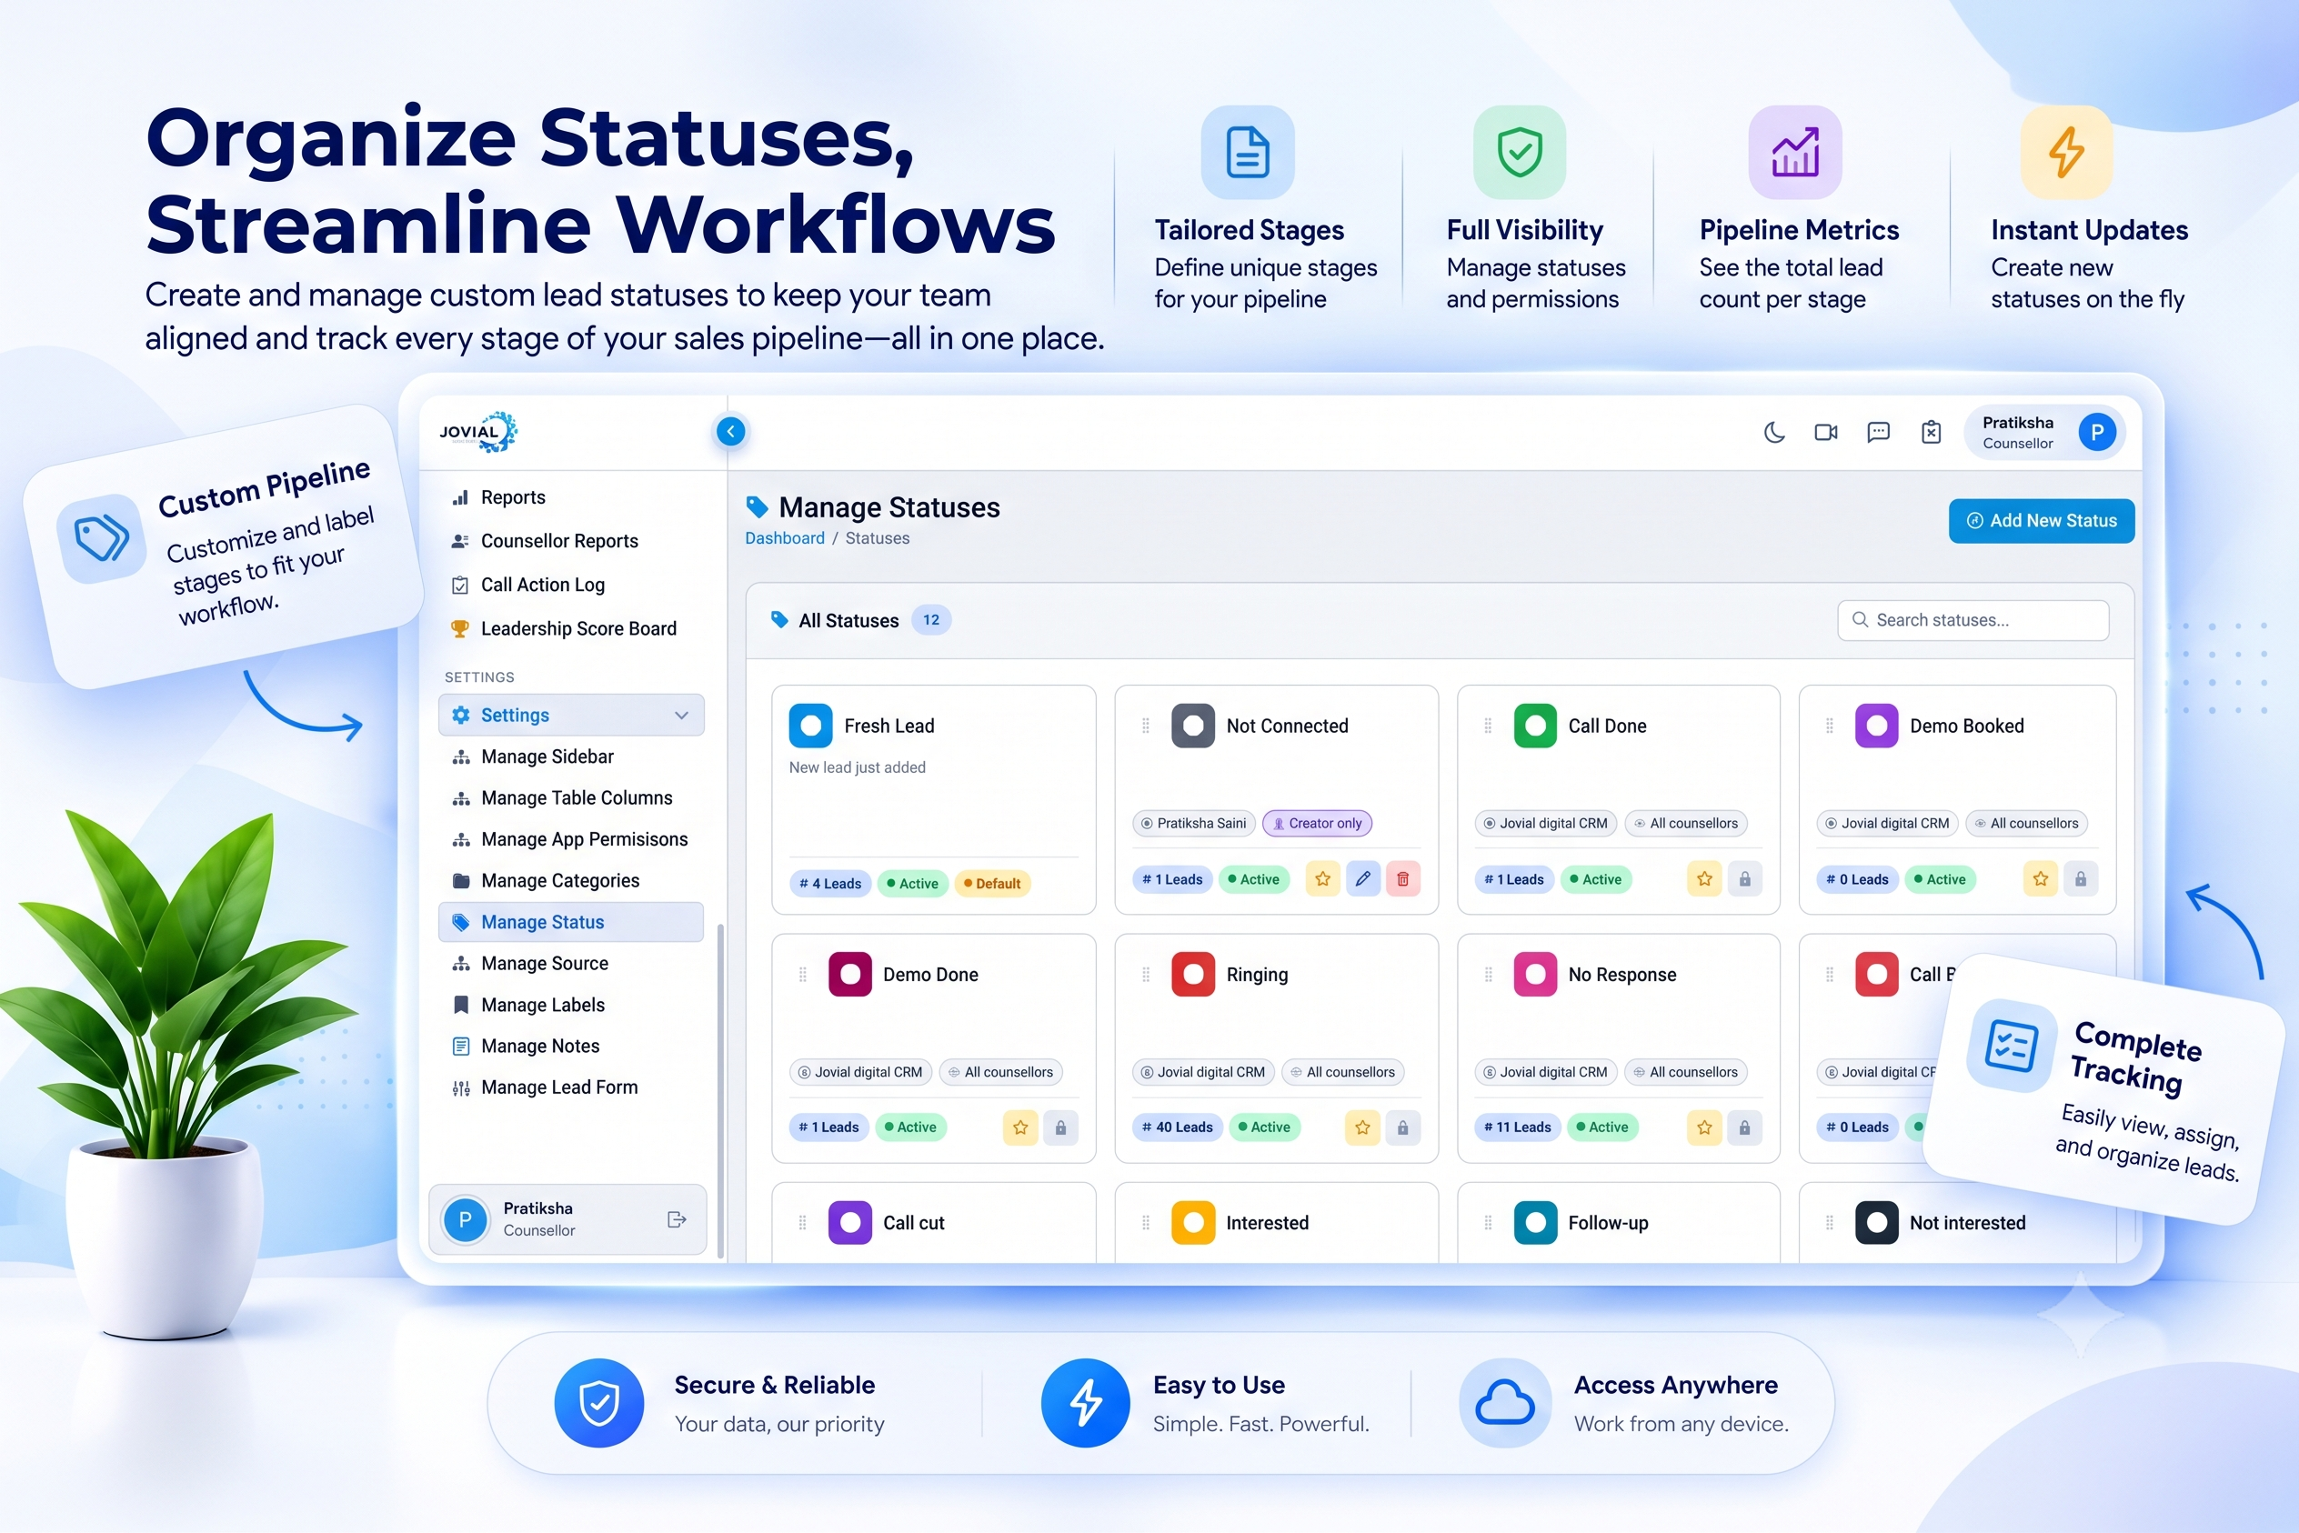This screenshot has width=2299, height=1533.
Task: Click the Creator only tag on Not Connected
Action: click(1317, 823)
